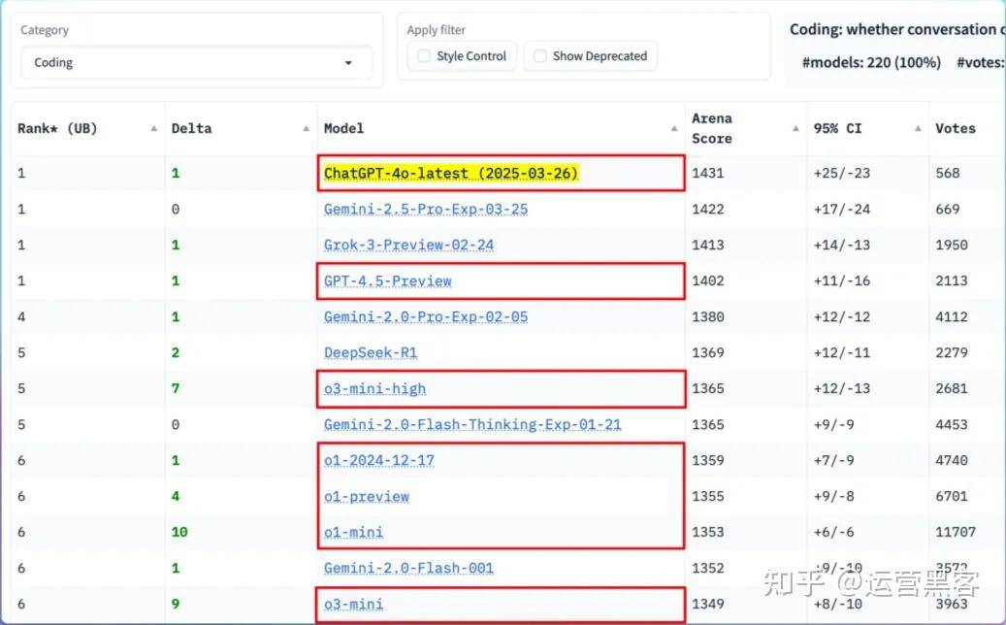The height and width of the screenshot is (625, 1006).
Task: Click the 2113 votes value
Action: [x=952, y=281]
